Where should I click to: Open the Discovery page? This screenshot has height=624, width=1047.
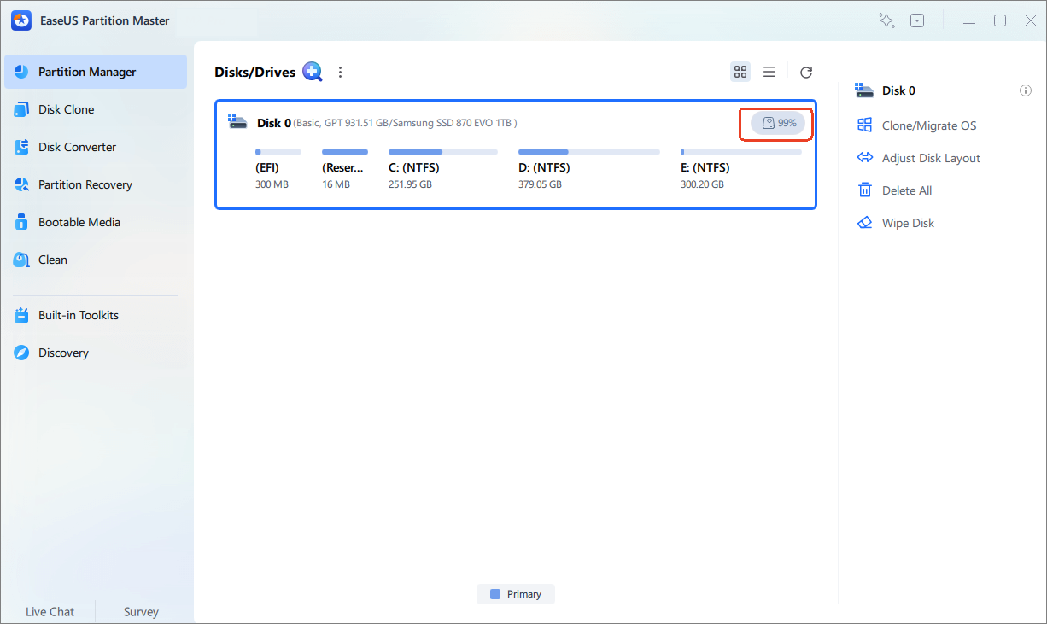[x=96, y=353]
